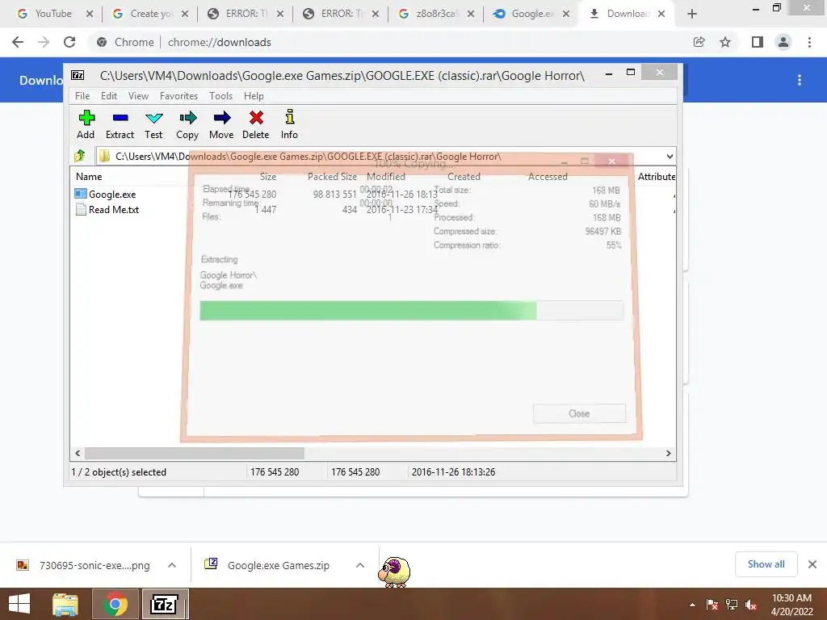Click the muted volume tray icon
This screenshot has width=827, height=620.
[x=752, y=605]
